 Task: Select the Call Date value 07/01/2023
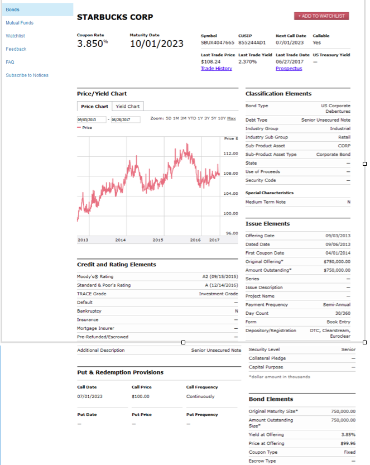(x=90, y=396)
